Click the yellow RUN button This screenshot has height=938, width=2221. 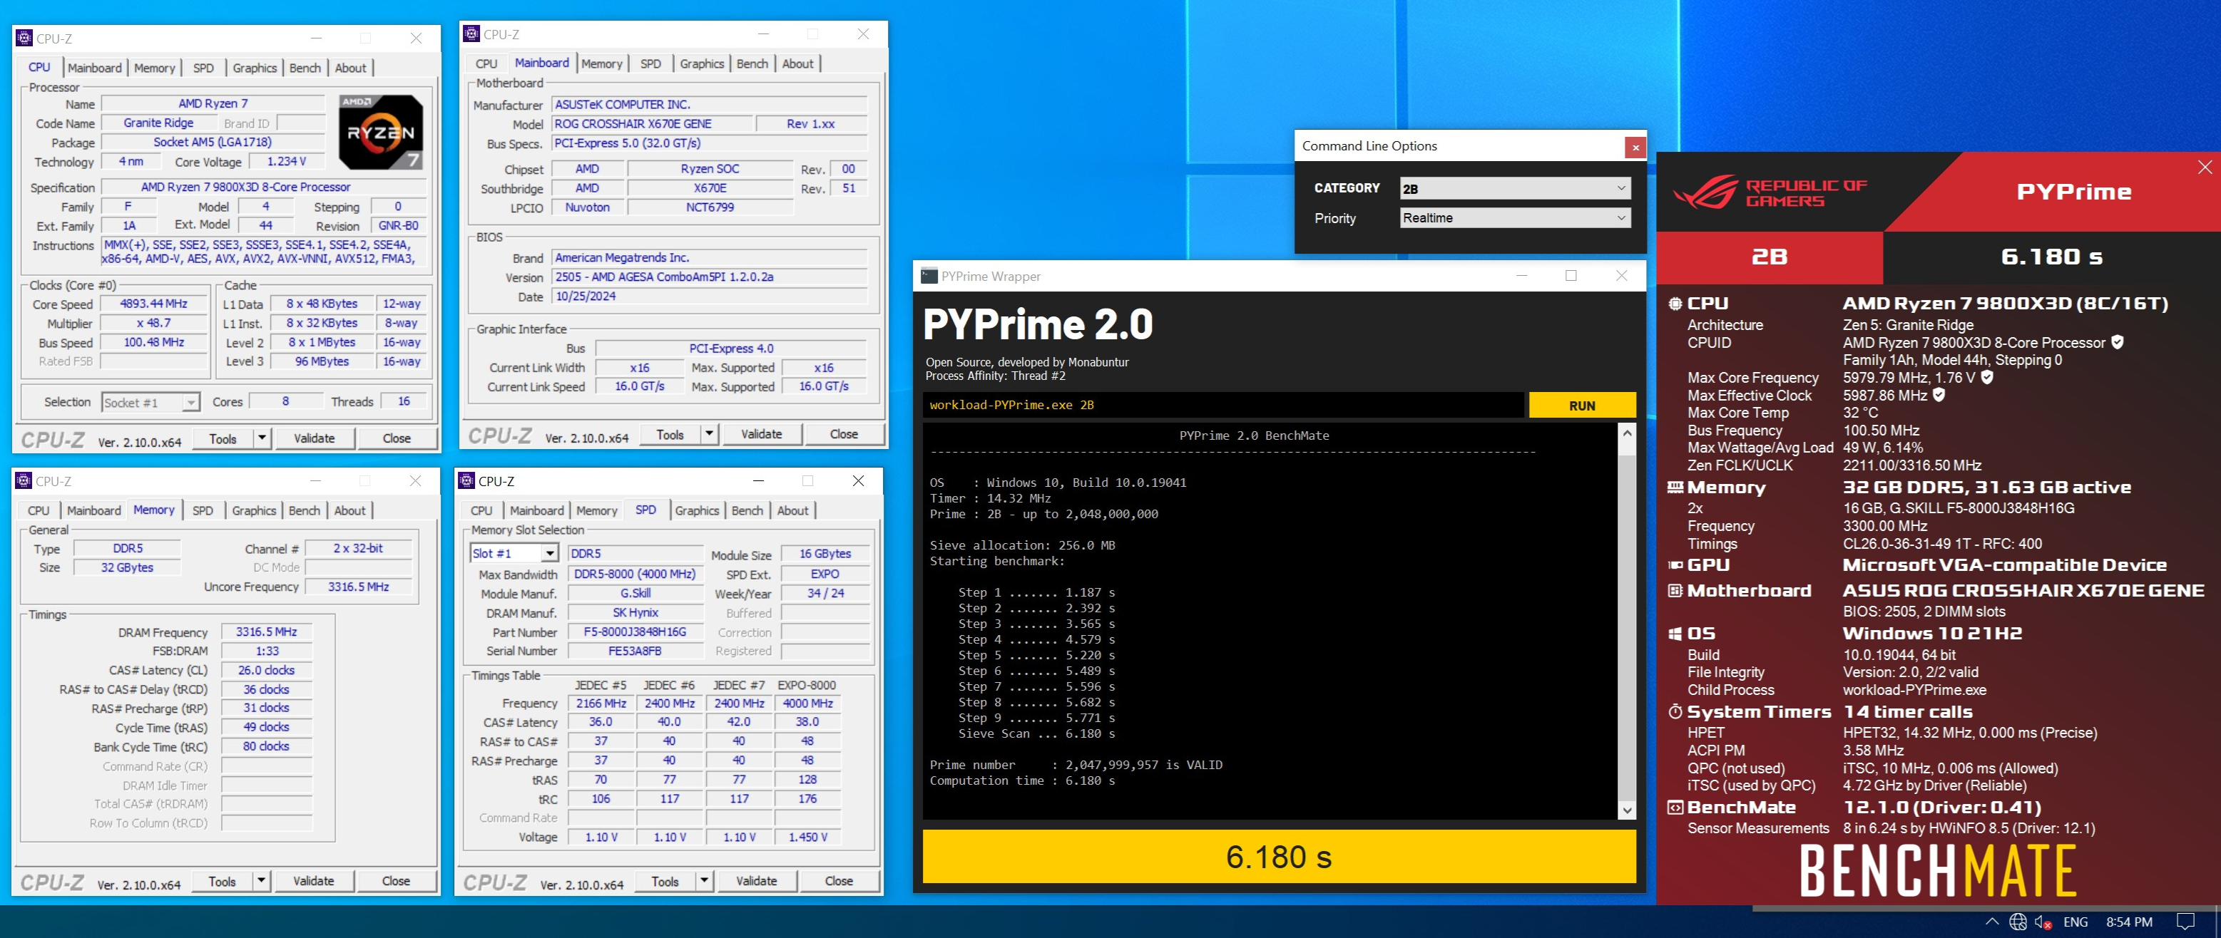1582,405
